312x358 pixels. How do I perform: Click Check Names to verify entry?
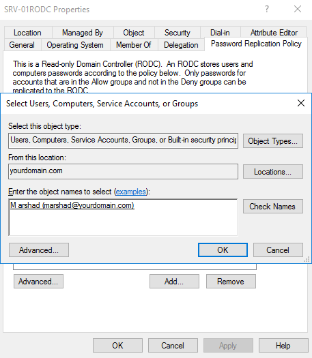pos(273,207)
